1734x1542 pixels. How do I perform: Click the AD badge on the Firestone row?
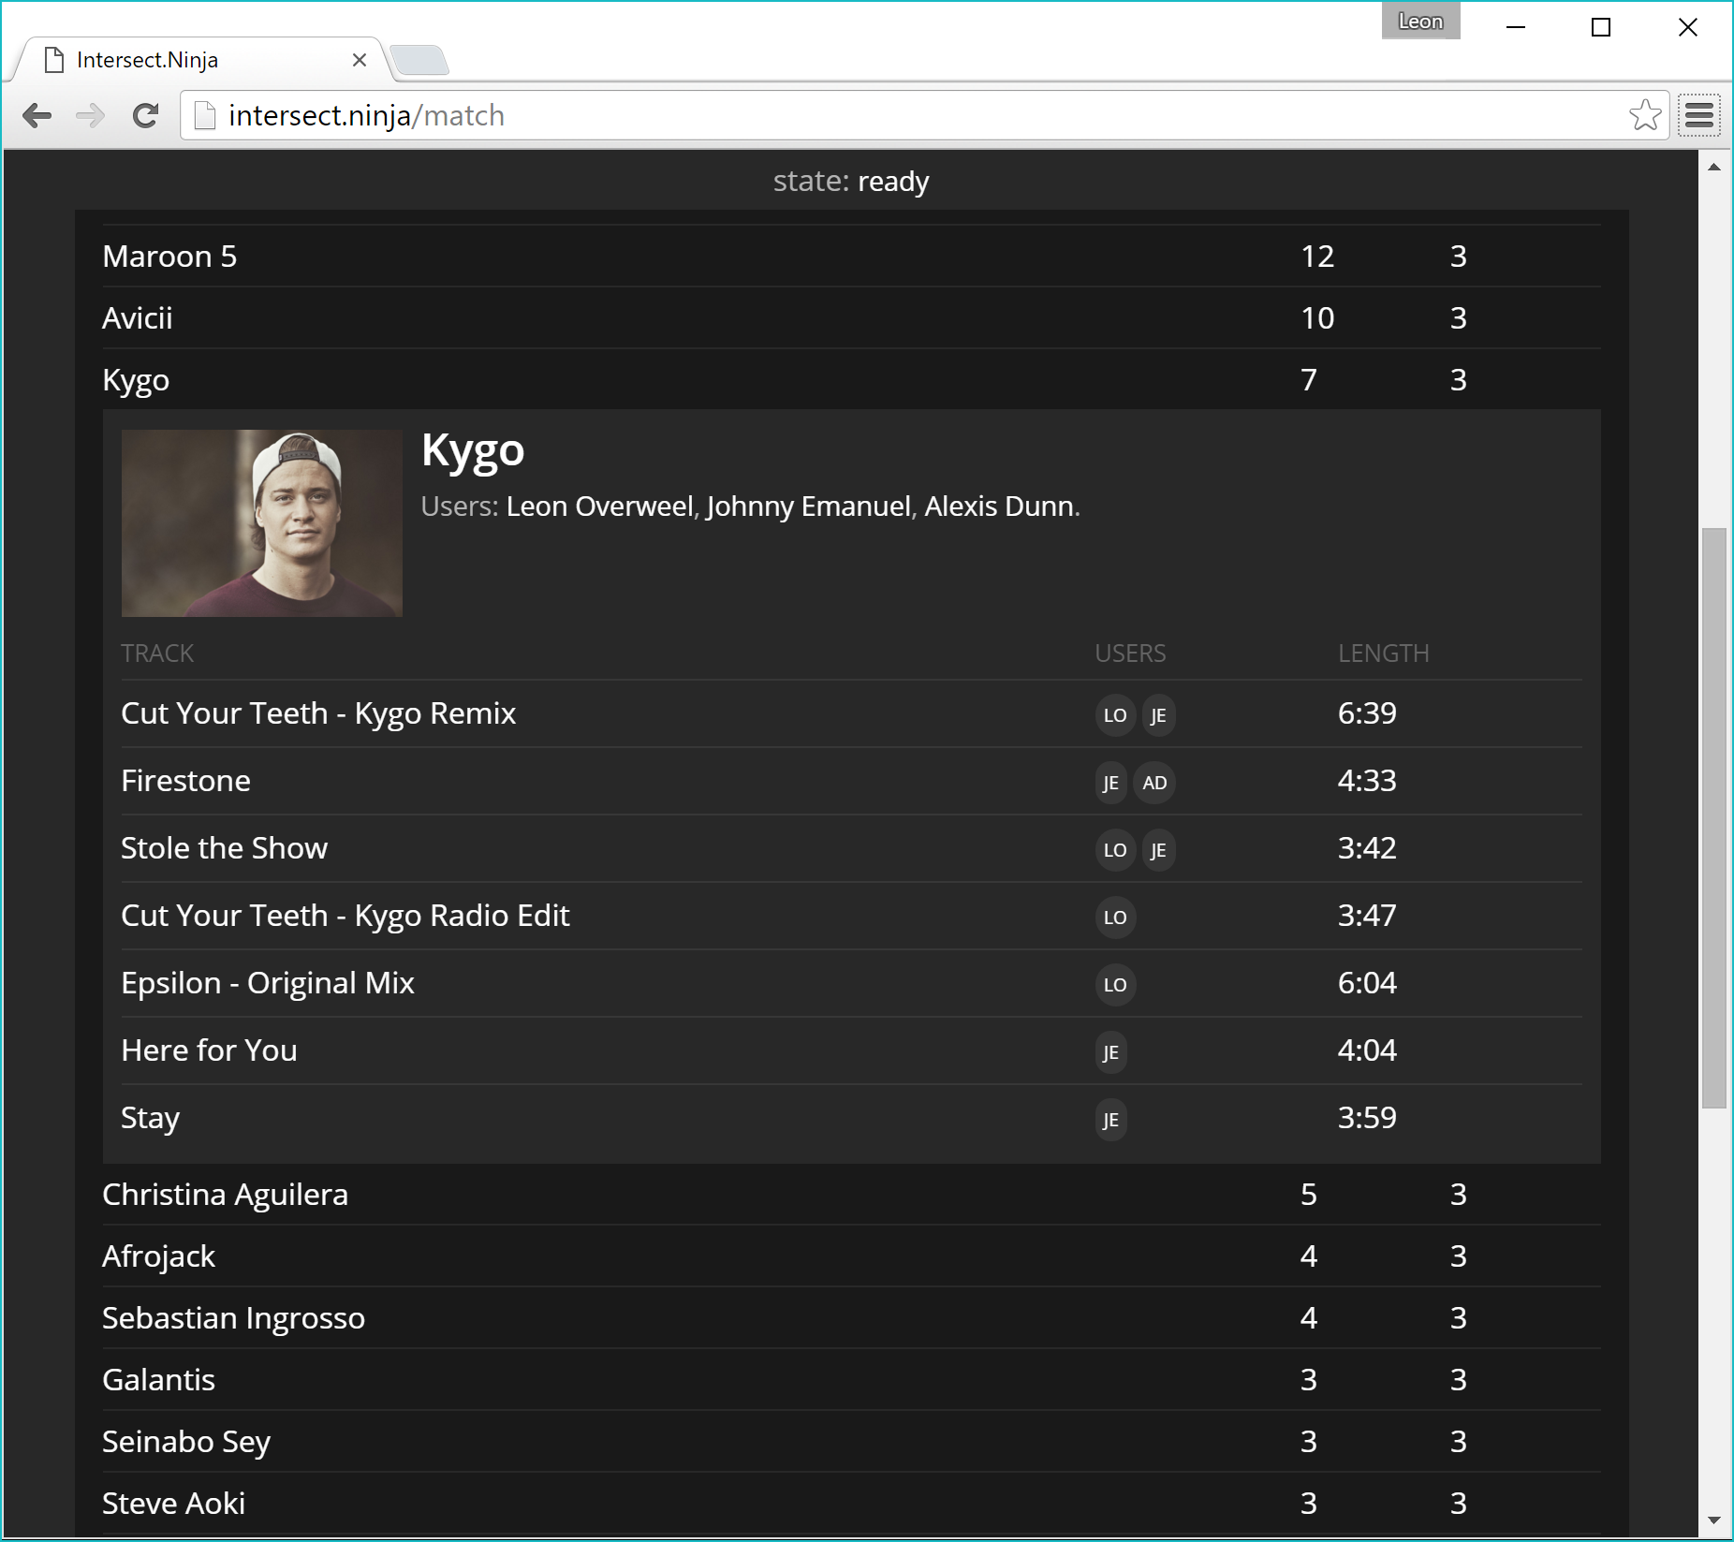click(1154, 783)
